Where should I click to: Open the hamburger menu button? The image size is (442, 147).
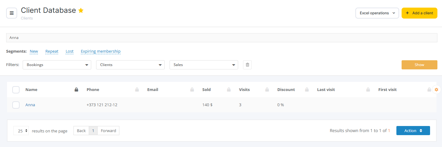12,13
